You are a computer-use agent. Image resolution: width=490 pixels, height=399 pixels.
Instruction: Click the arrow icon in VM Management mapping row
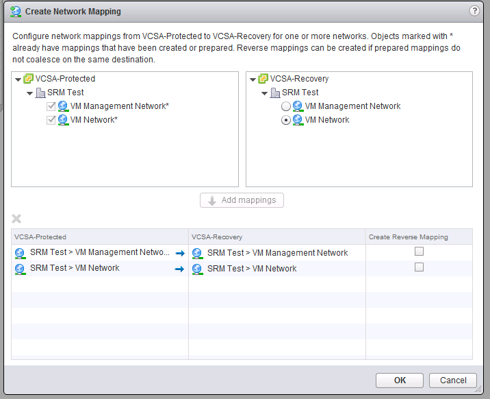pyautogui.click(x=180, y=253)
